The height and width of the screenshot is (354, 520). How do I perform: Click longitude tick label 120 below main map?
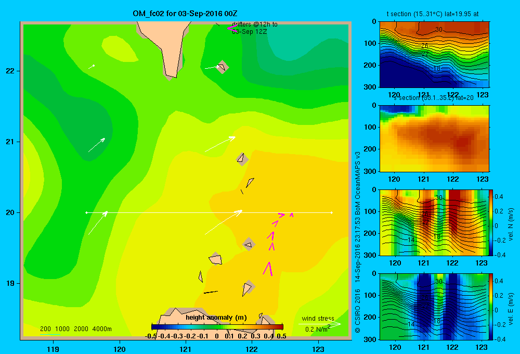[x=120, y=349]
